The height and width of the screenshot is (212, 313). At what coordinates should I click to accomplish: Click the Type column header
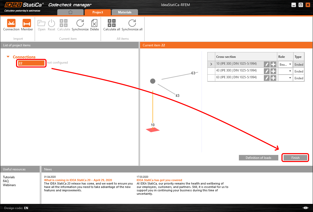coord(299,57)
